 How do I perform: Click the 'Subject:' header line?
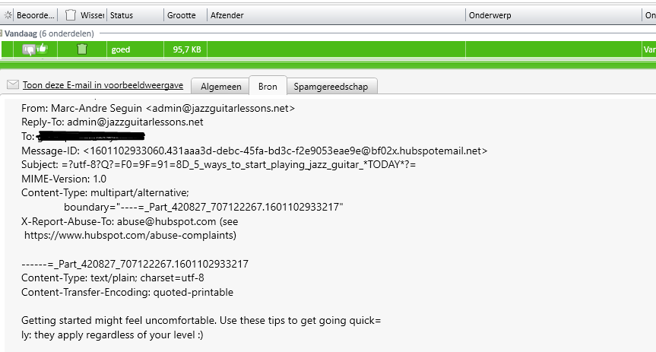218,164
